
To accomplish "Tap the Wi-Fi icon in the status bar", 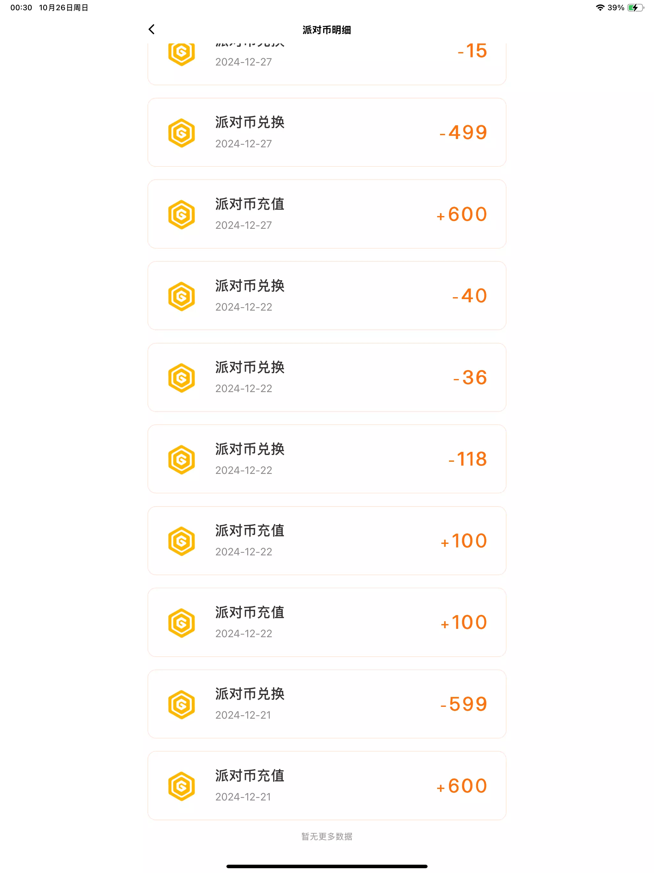I will click(x=600, y=7).
